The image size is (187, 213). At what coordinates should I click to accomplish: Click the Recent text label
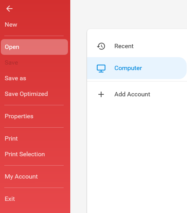tap(124, 46)
